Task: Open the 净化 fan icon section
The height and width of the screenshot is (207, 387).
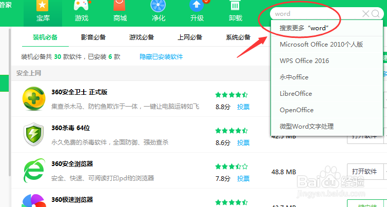Action: click(159, 12)
